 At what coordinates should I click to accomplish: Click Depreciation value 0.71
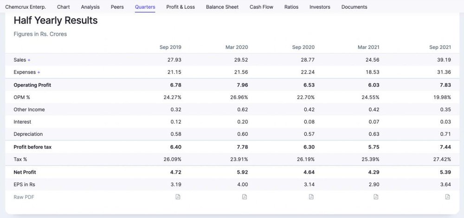[x=445, y=135]
